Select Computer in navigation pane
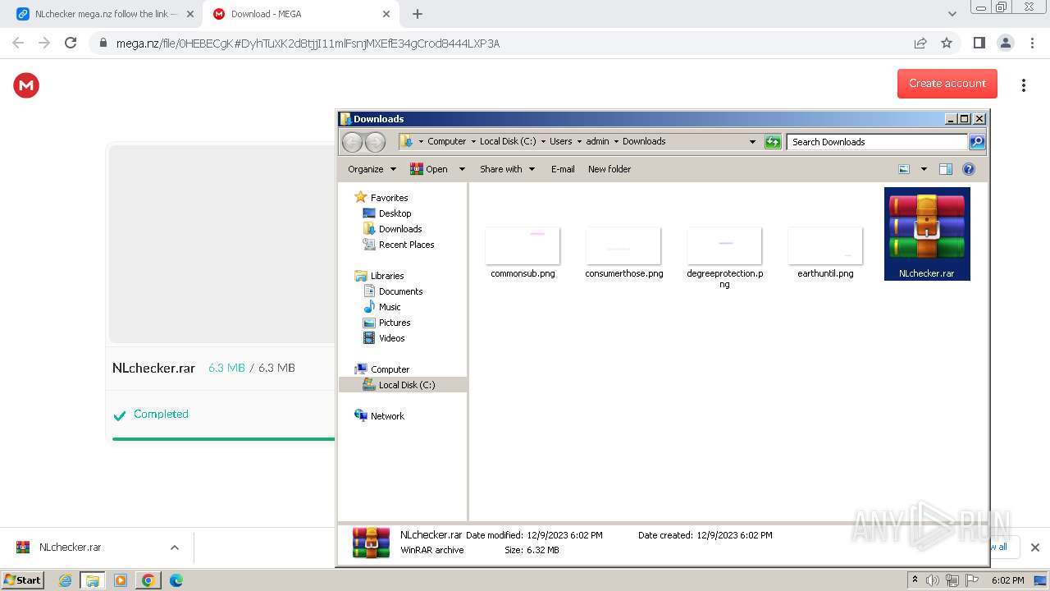Viewport: 1050px width, 591px height. [x=390, y=369]
